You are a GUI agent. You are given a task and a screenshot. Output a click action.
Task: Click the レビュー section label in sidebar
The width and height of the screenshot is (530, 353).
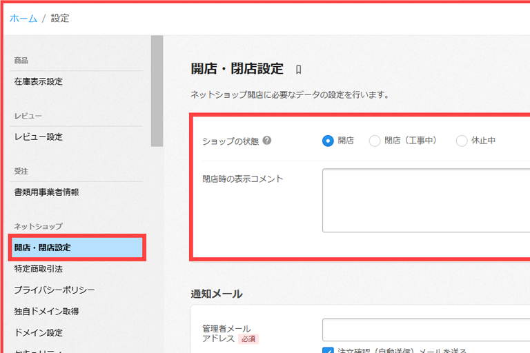click(28, 116)
